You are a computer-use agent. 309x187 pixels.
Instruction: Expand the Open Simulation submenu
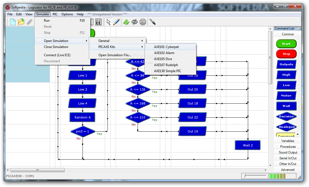click(62, 41)
